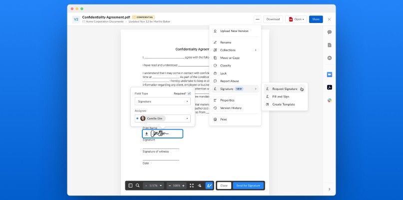Screen dimensions: 403x200
Task: Click the blue Share button
Action: [x=316, y=19]
